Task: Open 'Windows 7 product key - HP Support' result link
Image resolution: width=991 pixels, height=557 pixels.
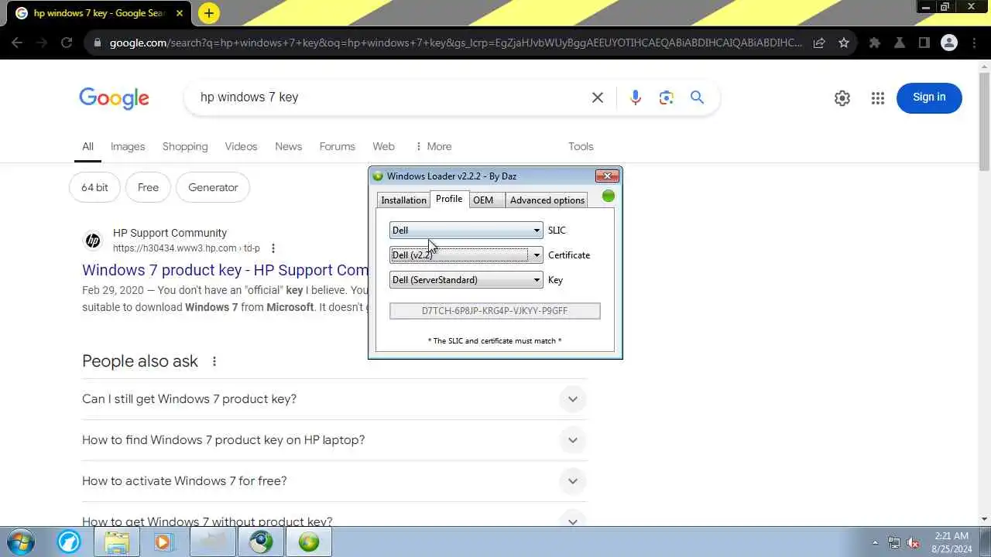Action: (x=225, y=270)
